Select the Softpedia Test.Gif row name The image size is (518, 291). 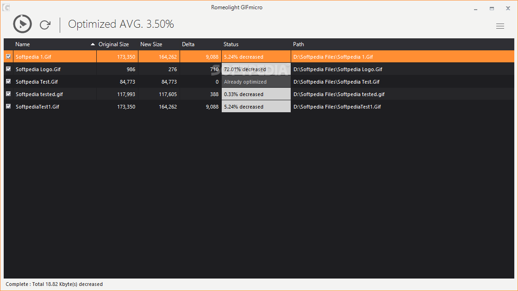coord(37,82)
